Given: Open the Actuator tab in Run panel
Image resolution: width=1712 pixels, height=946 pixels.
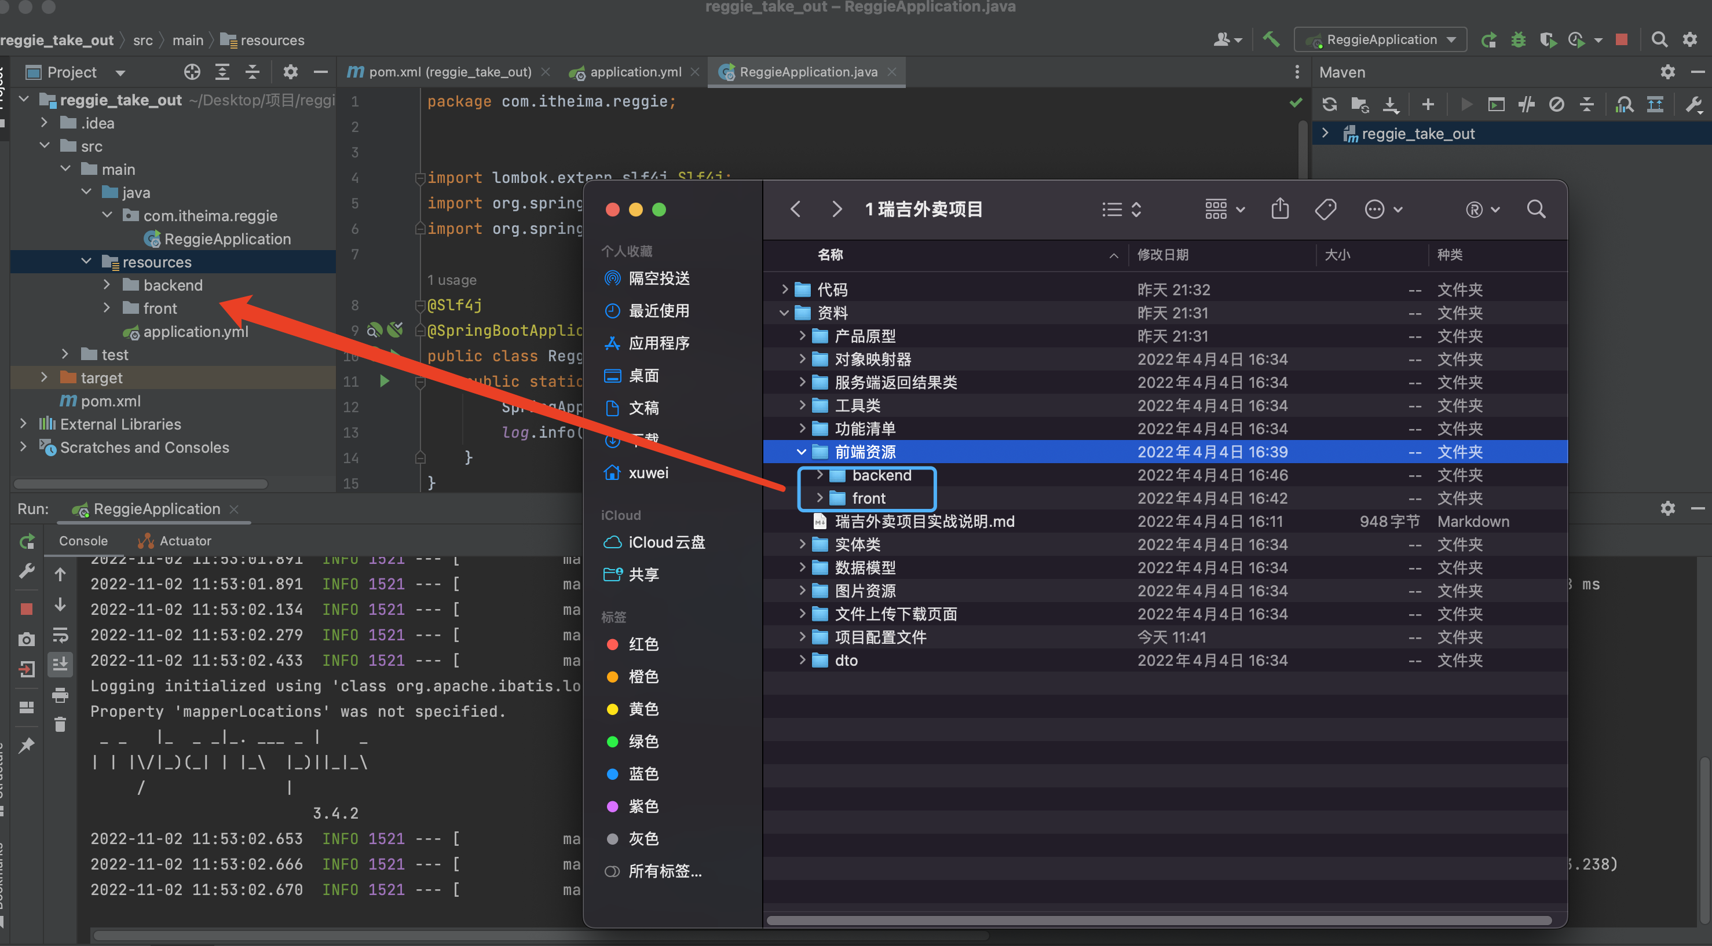Looking at the screenshot, I should [184, 541].
